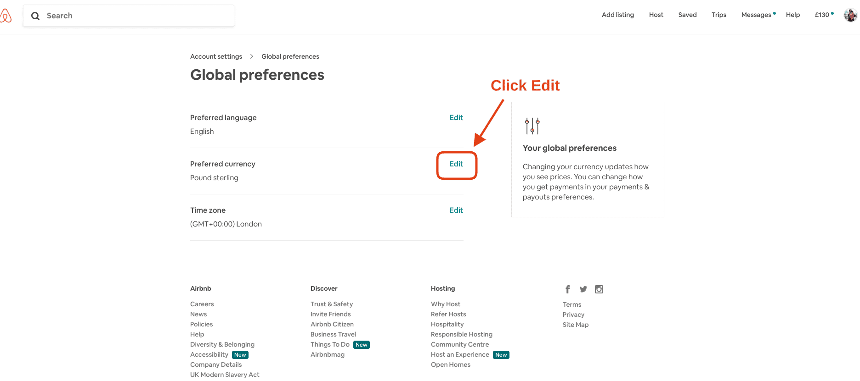Click the Airbnb logo
The image size is (860, 381).
pos(6,15)
